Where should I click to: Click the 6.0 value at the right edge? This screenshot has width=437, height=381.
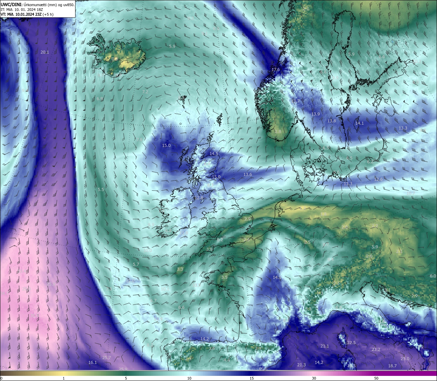433,276
